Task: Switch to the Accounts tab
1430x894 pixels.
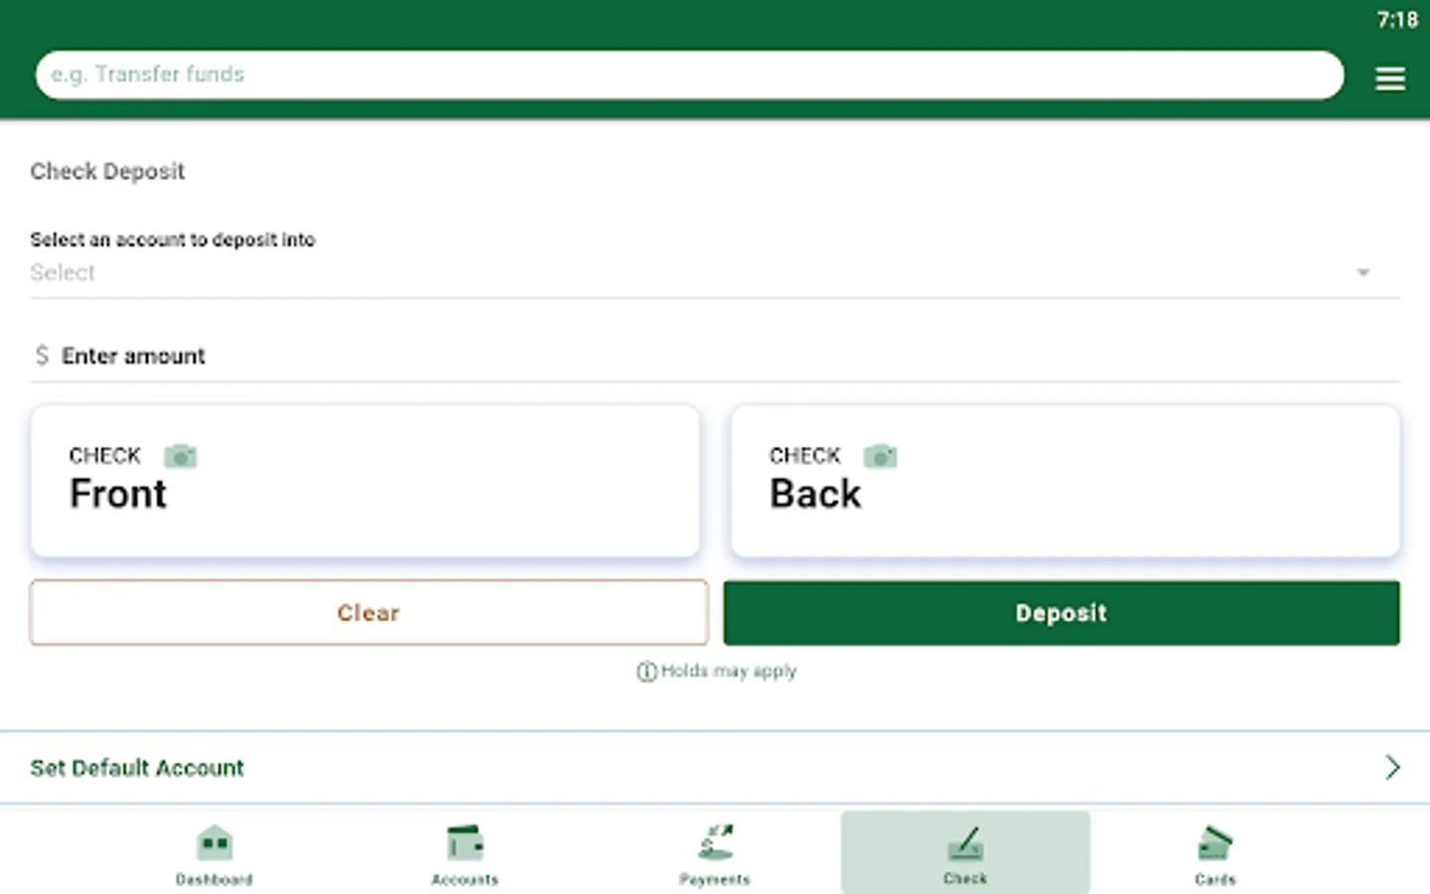Action: pyautogui.click(x=465, y=854)
